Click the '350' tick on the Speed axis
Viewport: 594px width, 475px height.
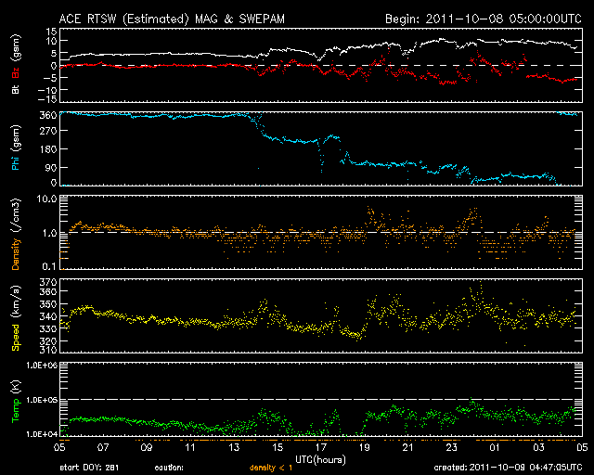pos(48,304)
